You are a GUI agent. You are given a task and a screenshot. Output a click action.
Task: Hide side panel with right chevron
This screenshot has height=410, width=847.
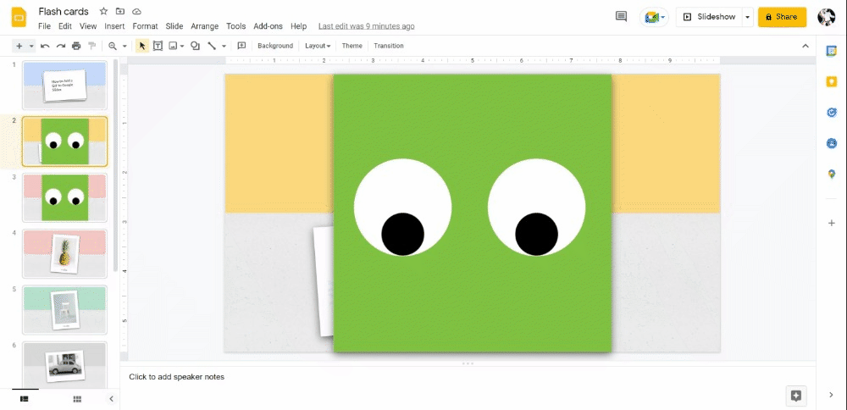tap(832, 395)
